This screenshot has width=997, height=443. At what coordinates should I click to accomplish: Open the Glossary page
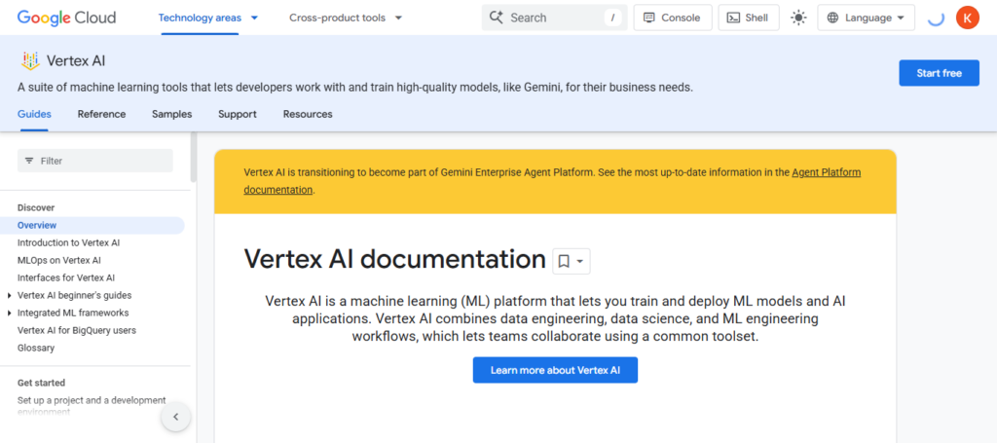[36, 348]
